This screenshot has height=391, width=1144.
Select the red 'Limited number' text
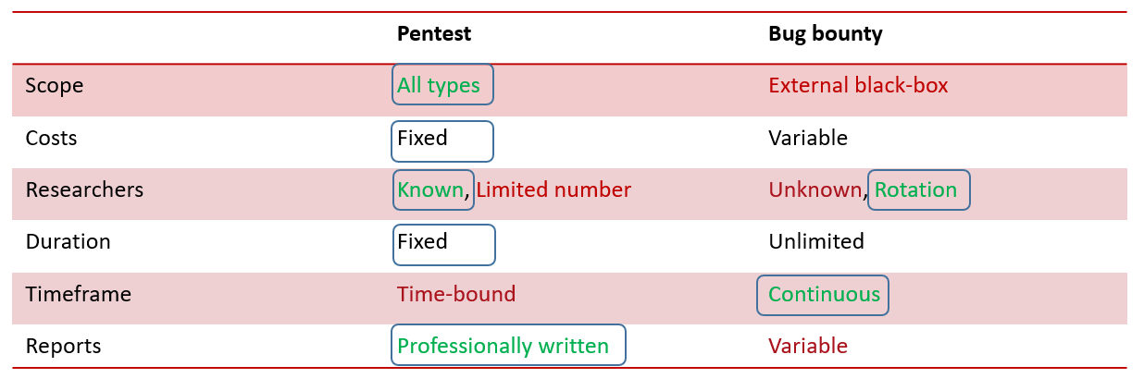(553, 190)
